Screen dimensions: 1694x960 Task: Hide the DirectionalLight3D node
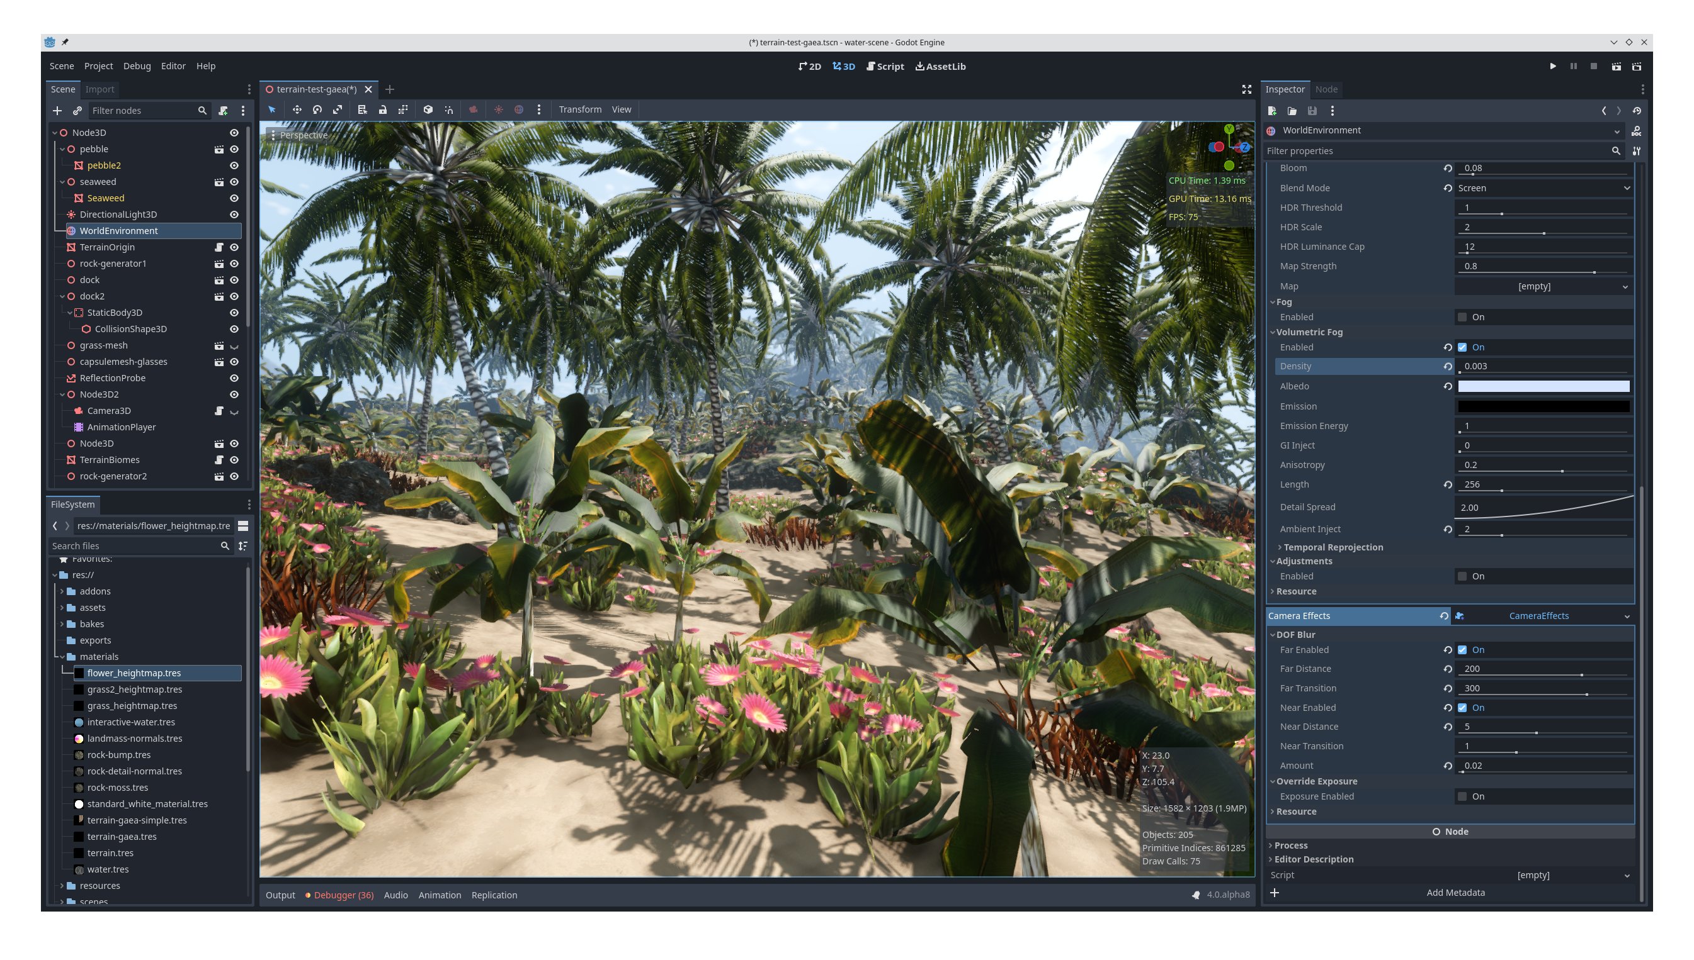click(234, 214)
